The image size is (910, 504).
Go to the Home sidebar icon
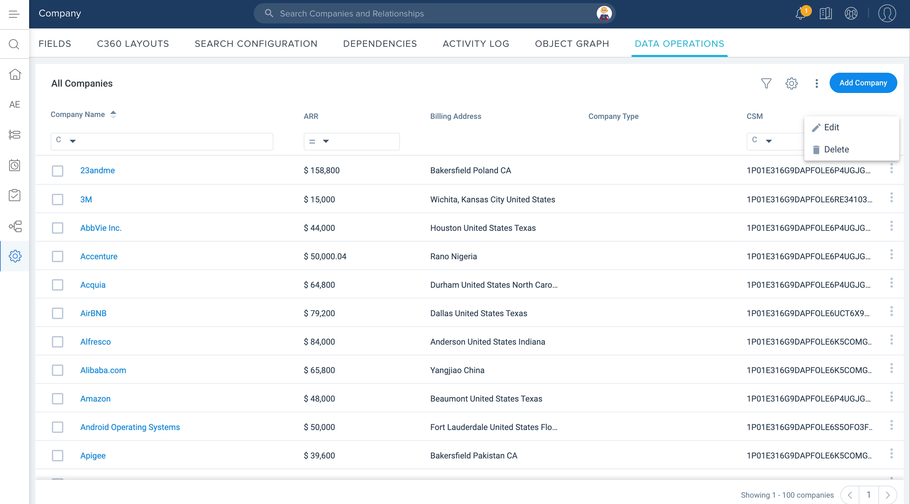[x=15, y=75]
